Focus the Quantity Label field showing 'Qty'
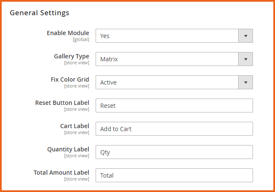 tap(174, 152)
